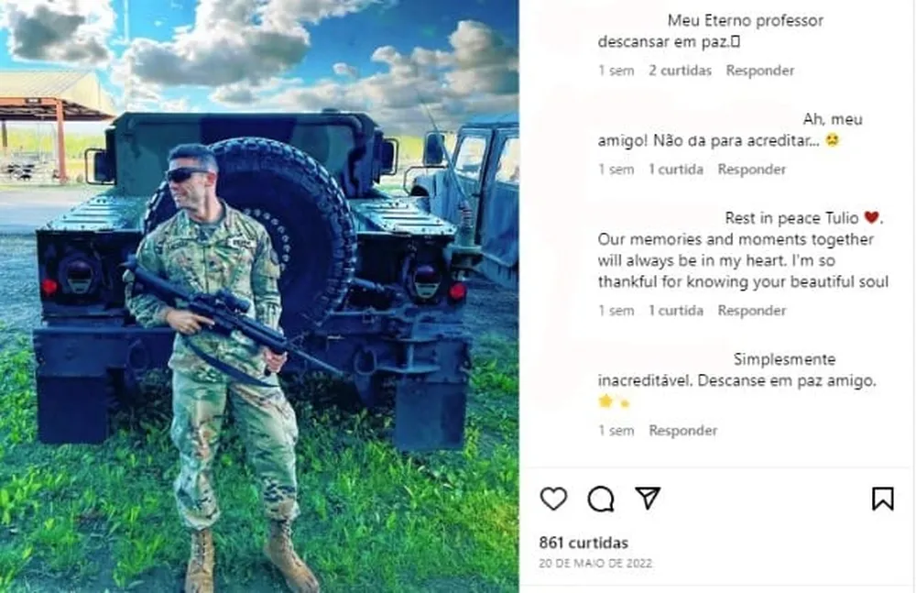
Task: Click the soldier photo in the post
Action: [259, 297]
